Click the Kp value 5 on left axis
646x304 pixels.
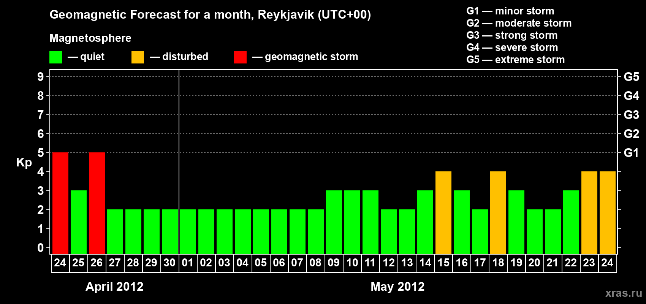41,153
